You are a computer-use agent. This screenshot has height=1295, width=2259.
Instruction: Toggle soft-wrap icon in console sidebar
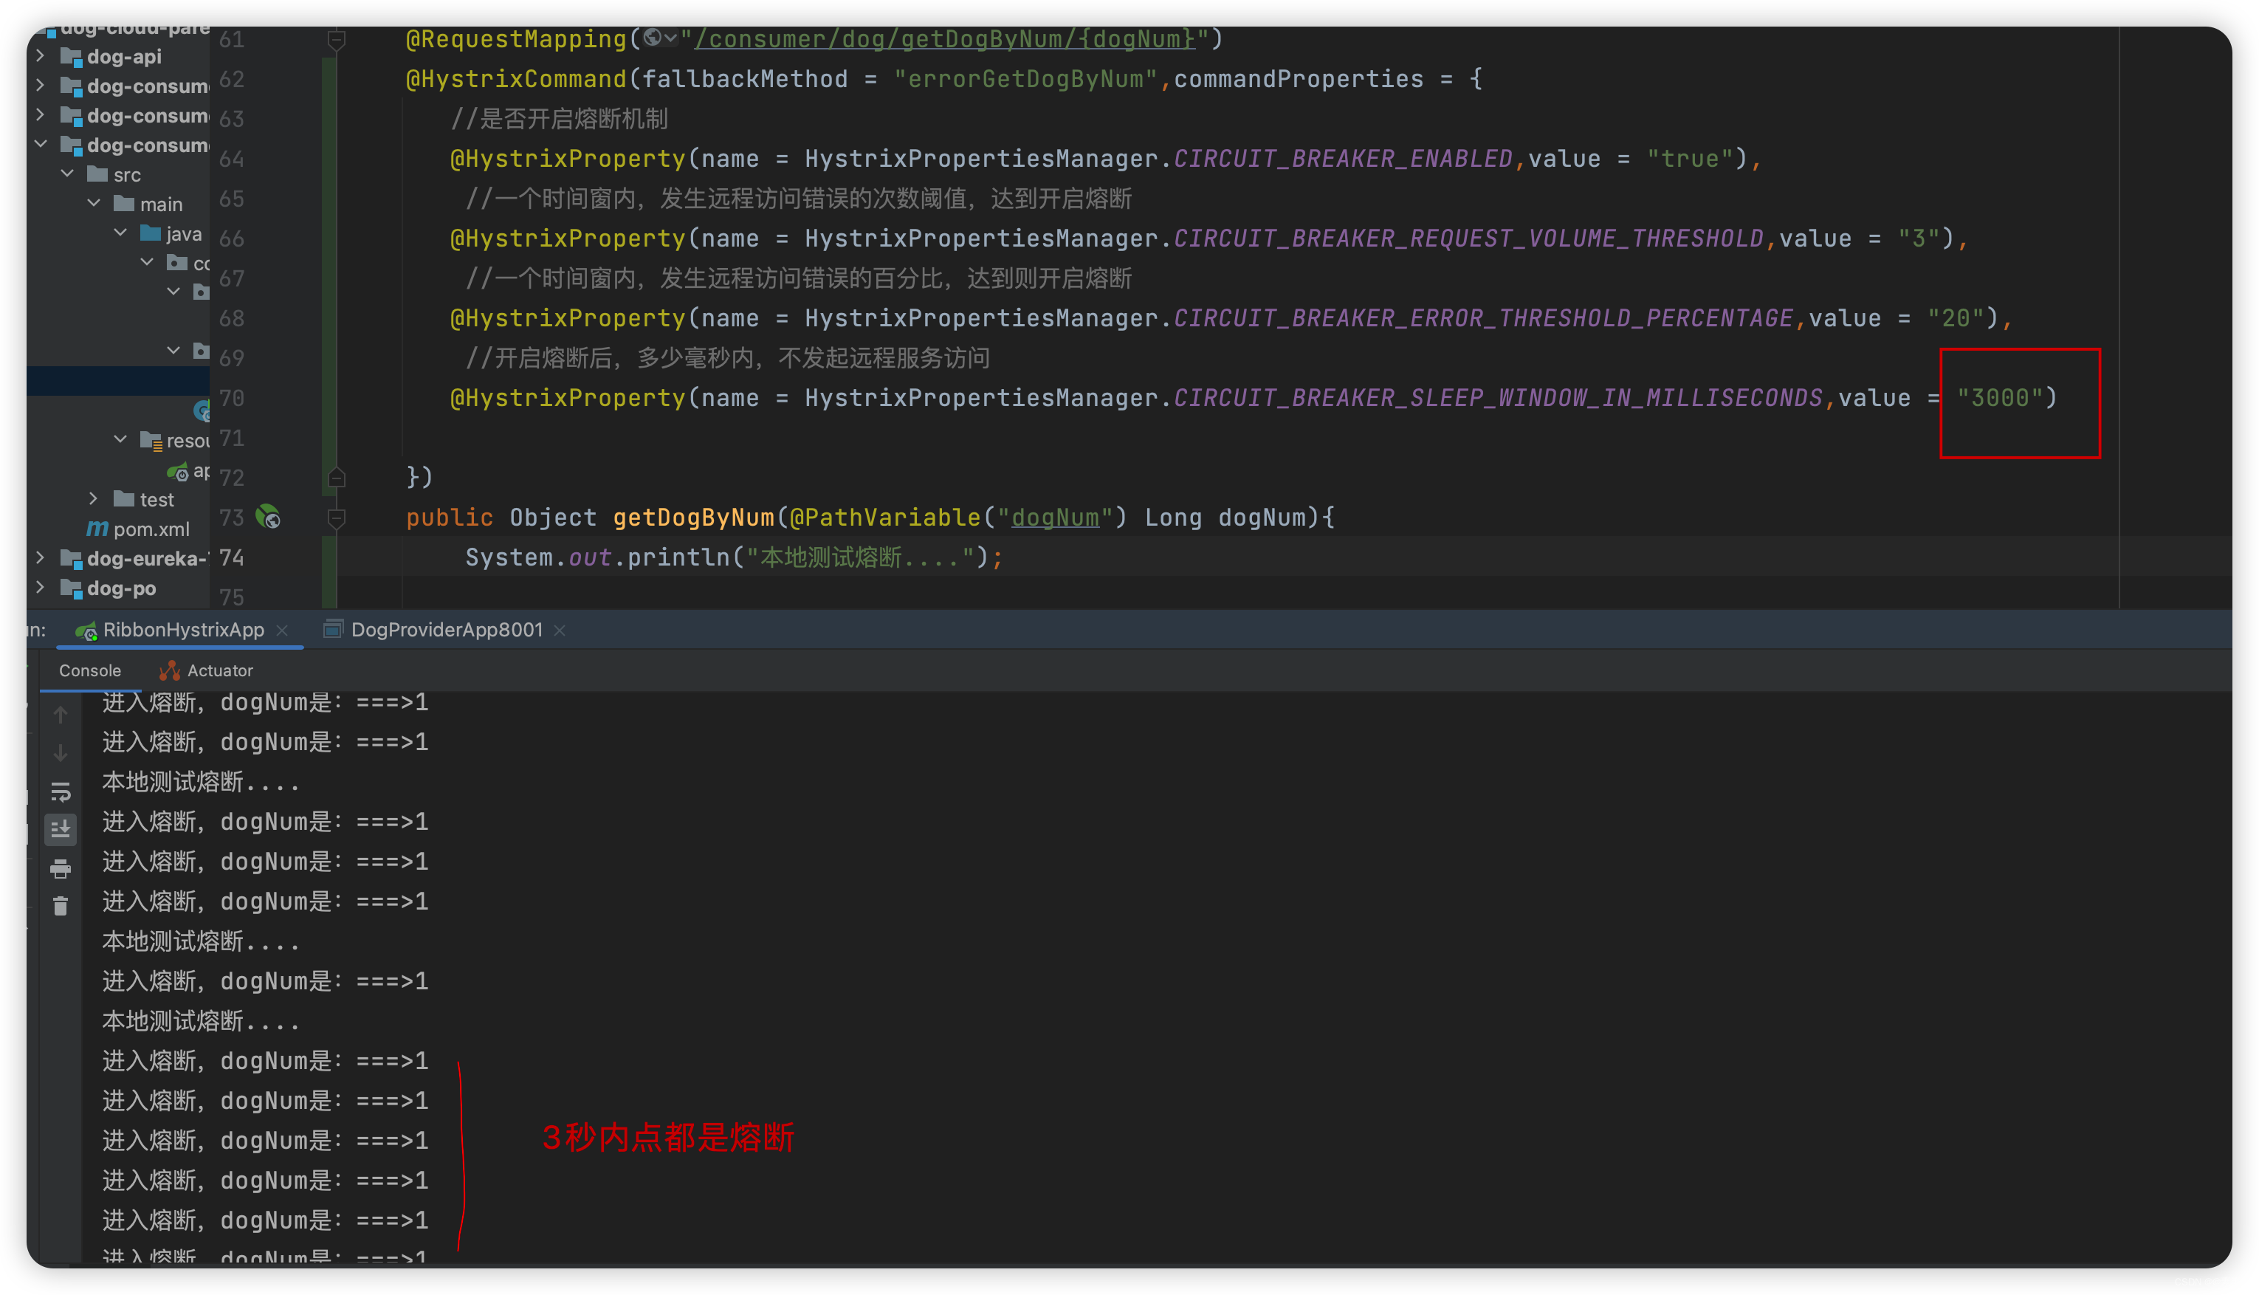click(x=61, y=791)
